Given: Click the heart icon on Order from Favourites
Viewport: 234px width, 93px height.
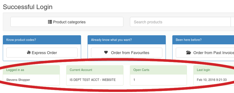Looking at the screenshot, I should [x=106, y=52].
